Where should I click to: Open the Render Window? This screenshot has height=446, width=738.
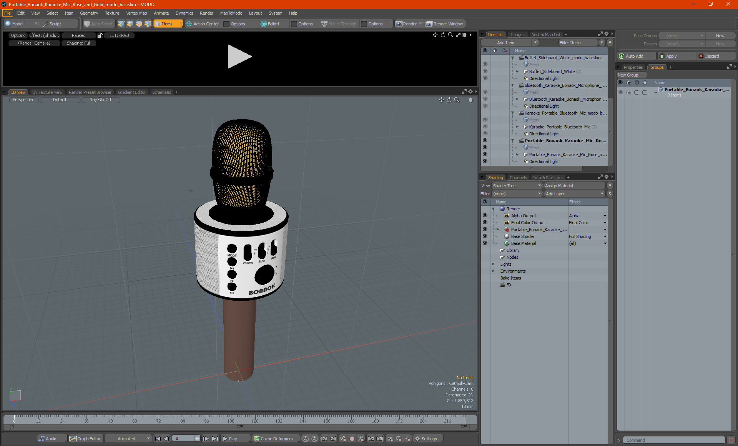[445, 24]
